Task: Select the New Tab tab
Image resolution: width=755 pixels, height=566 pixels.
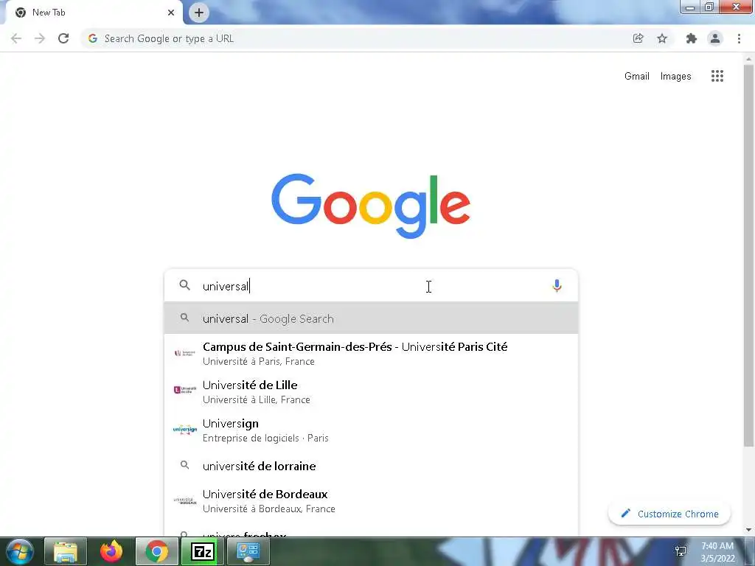Action: tap(94, 13)
